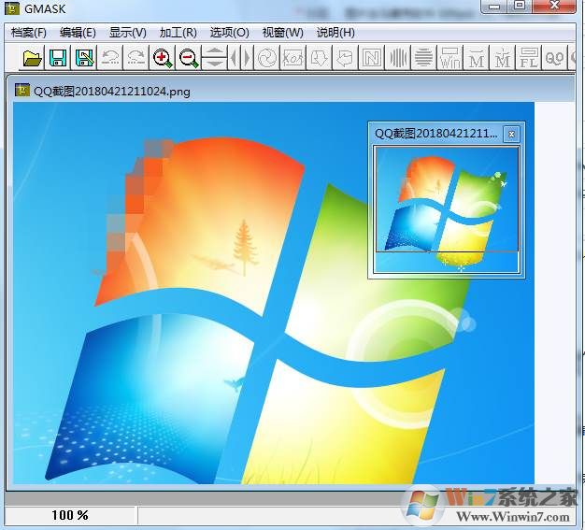Apply the vertical glass stripes mask
This screenshot has width=585, height=530.
point(397,58)
